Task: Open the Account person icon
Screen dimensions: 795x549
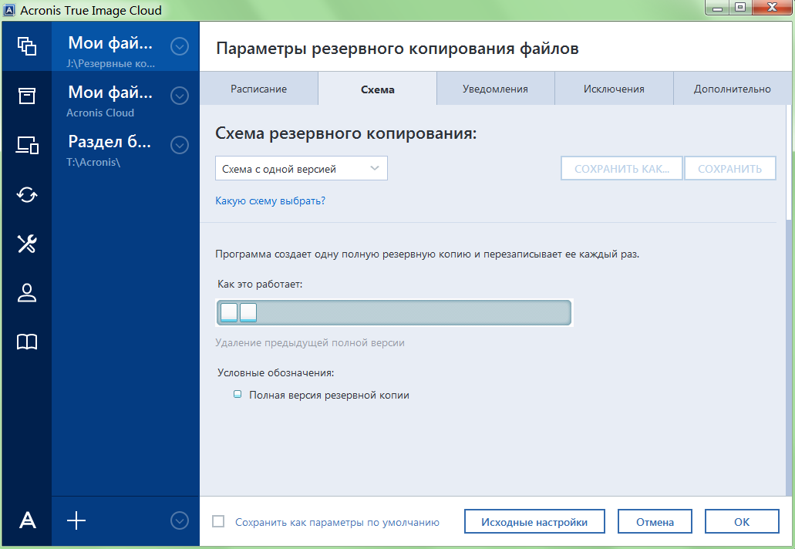Action: pyautogui.click(x=27, y=293)
